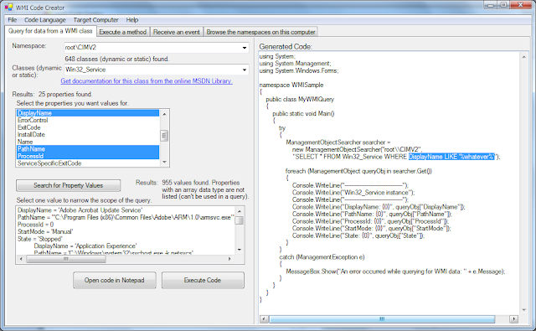Screen dimensions: 536x331
Task: Click the properties list scrollbar thumb
Action: point(164,136)
